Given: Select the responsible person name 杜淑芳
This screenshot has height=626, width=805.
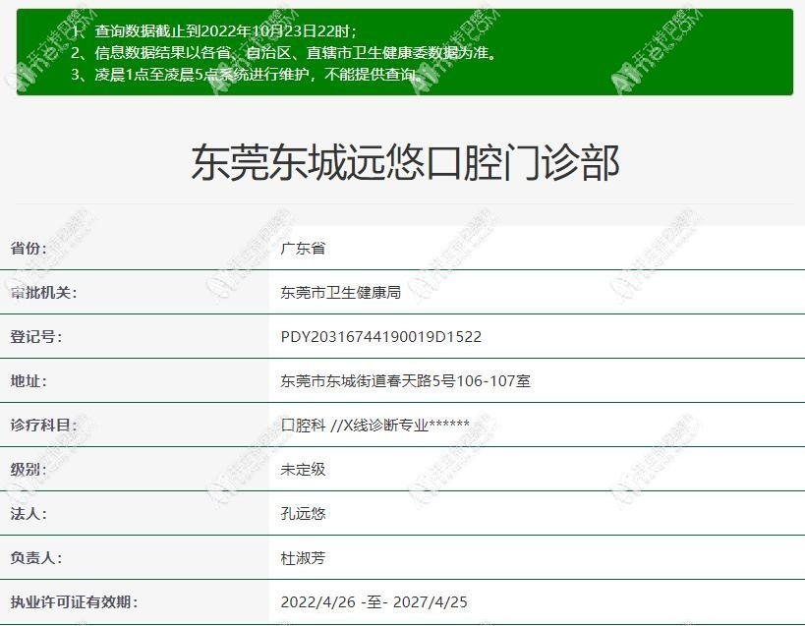Looking at the screenshot, I should coord(303,557).
